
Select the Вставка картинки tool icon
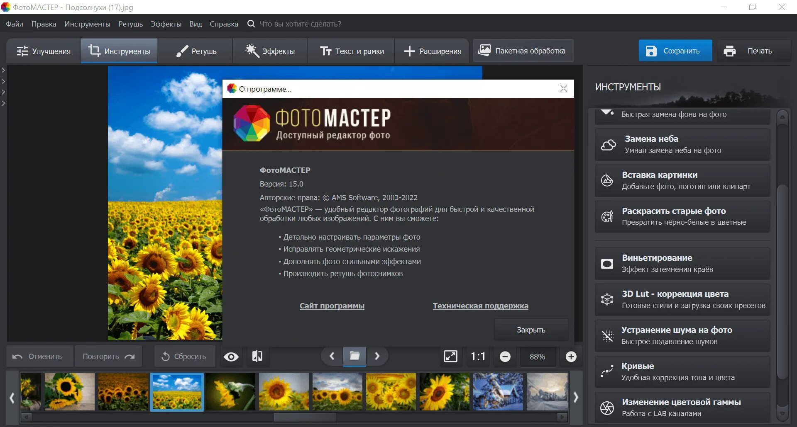coord(607,181)
